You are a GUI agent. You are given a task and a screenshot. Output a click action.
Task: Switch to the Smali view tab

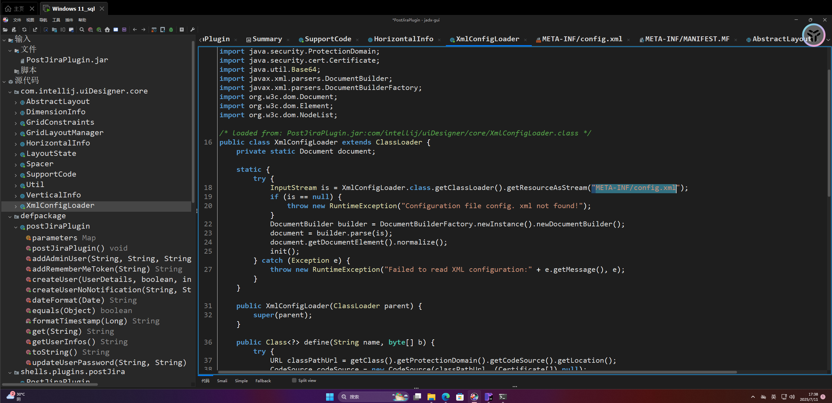point(222,381)
